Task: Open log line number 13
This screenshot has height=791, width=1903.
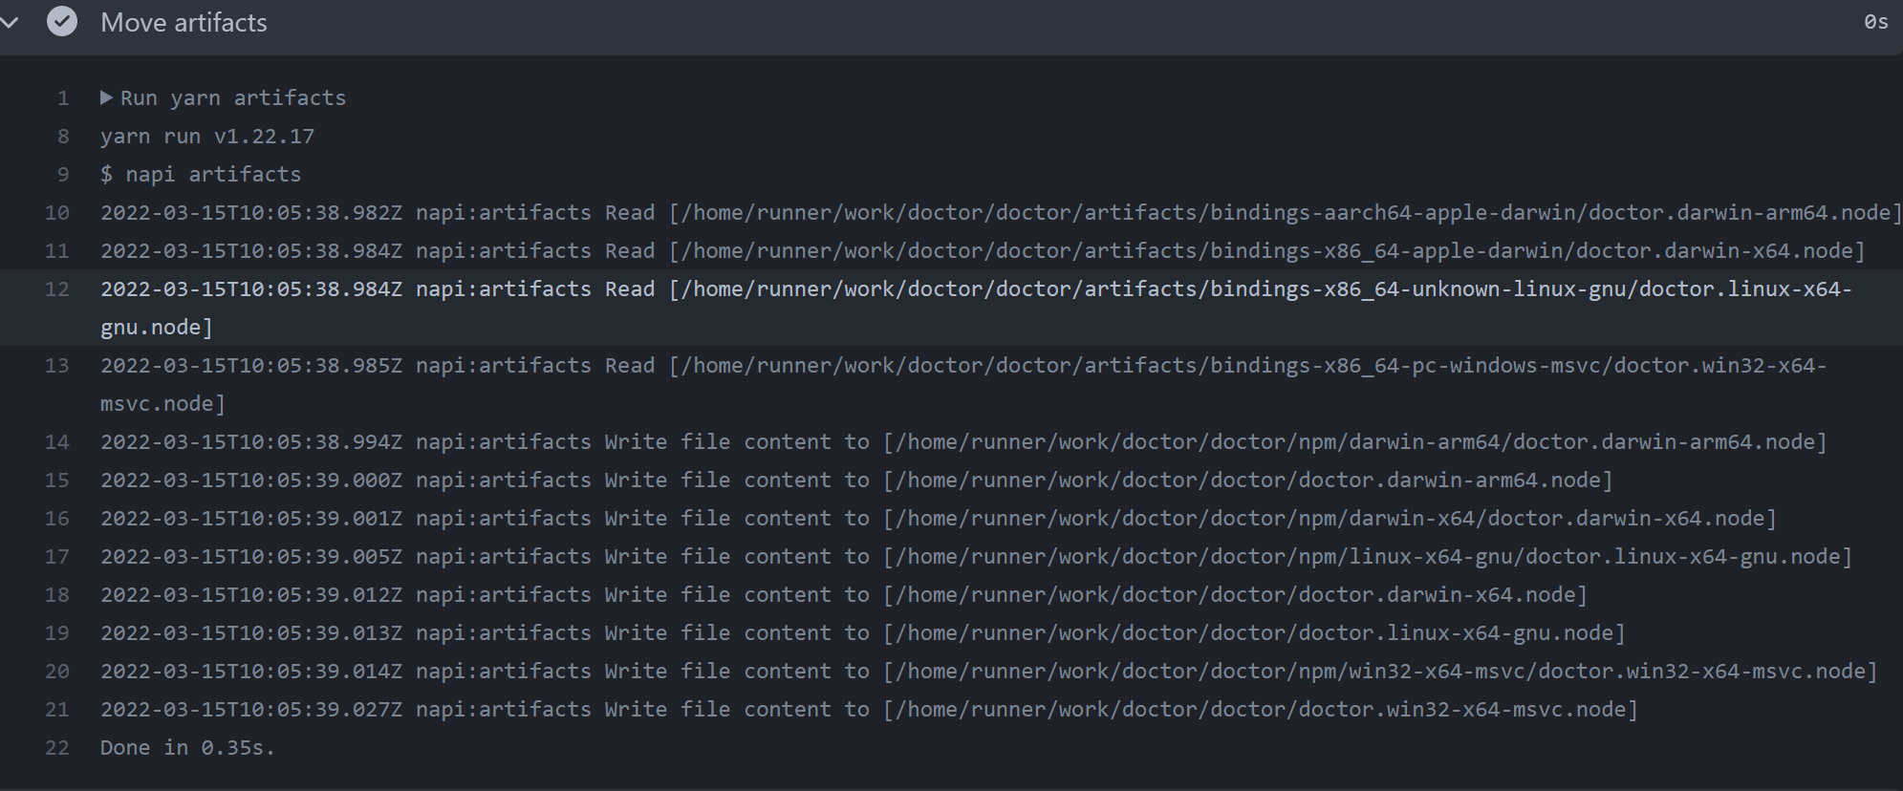Action: 57,365
